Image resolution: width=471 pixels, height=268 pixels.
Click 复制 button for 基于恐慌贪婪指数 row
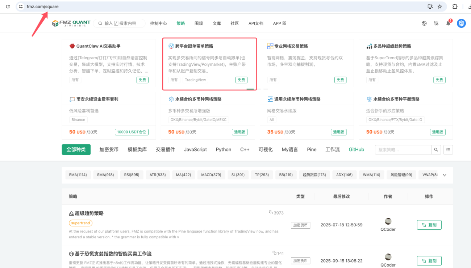429,261
